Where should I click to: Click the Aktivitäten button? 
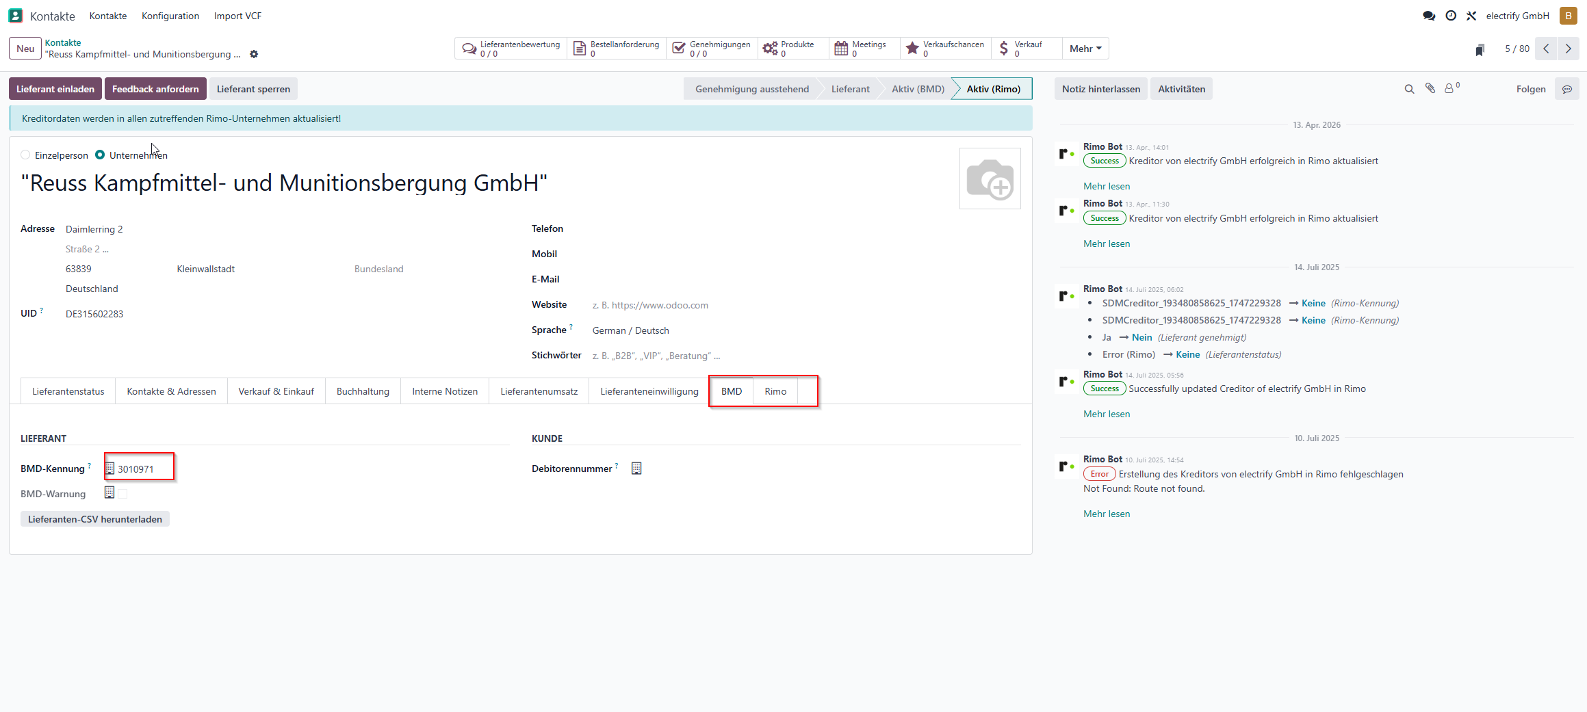(x=1181, y=89)
